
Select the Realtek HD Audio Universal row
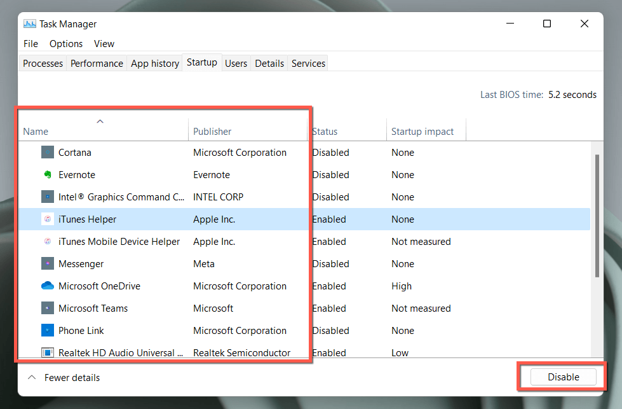tap(121, 352)
